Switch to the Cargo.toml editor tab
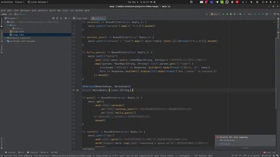Image resolution: width=280 pixels, height=157 pixels. (80, 18)
